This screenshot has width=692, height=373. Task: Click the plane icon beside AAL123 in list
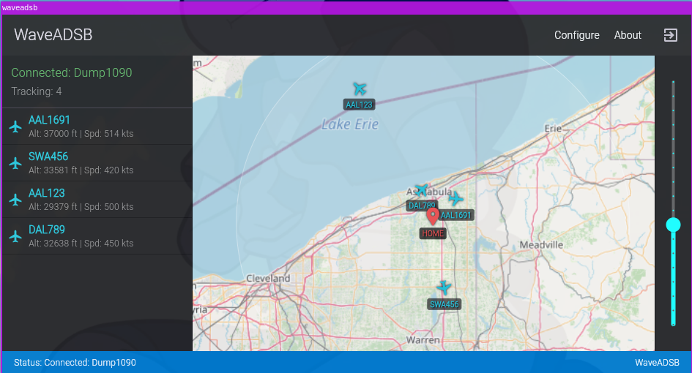coord(15,200)
